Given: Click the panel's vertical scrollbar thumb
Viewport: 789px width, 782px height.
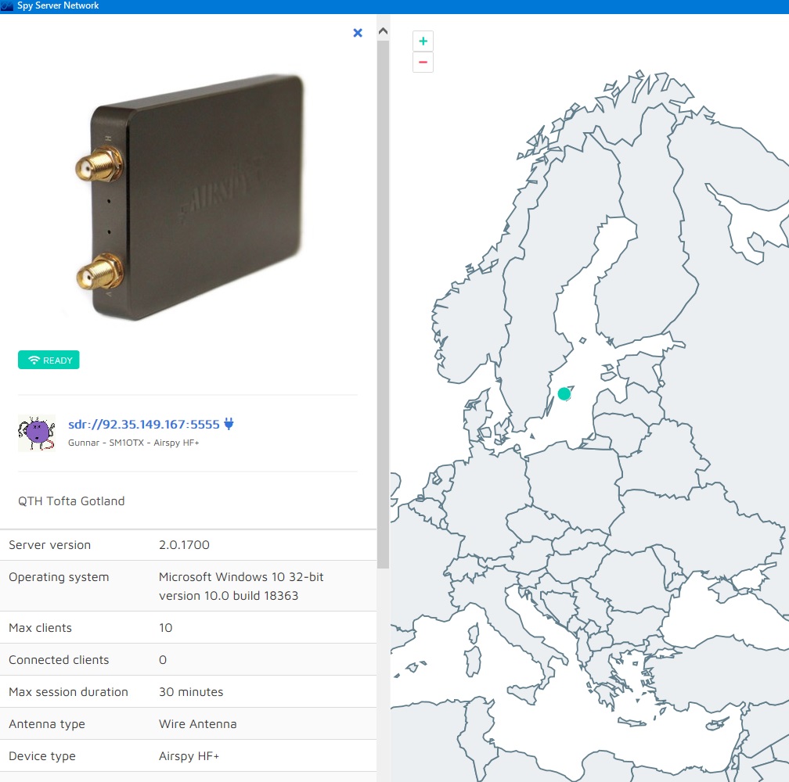Looking at the screenshot, I should 383,304.
